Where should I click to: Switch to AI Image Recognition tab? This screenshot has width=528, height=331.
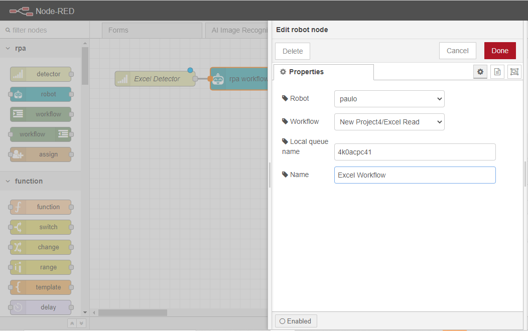pos(237,30)
